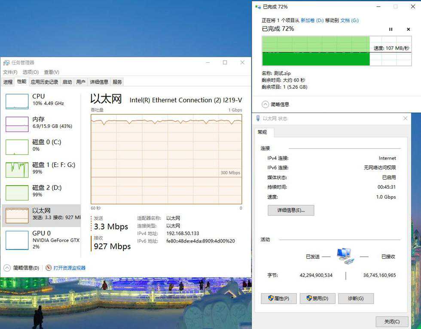Click the 禁用(D) disable button
Screen dimensions: 421x329
coord(317,298)
